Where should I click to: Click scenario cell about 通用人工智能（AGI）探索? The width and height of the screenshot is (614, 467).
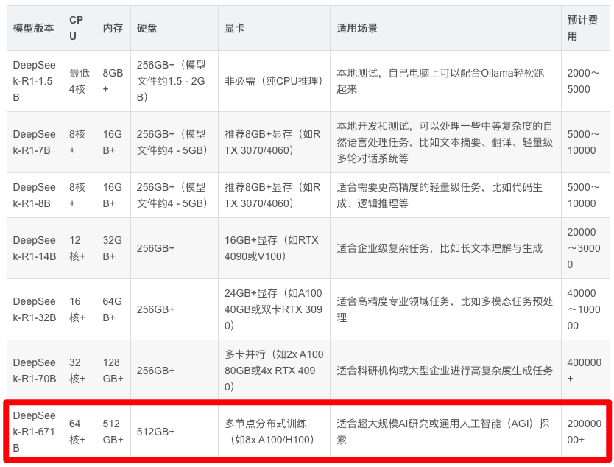point(445,432)
